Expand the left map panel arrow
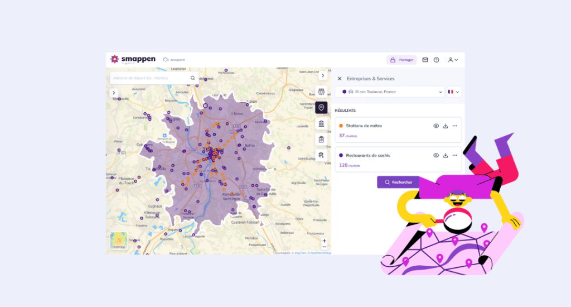Image resolution: width=571 pixels, height=307 pixels. tap(114, 93)
